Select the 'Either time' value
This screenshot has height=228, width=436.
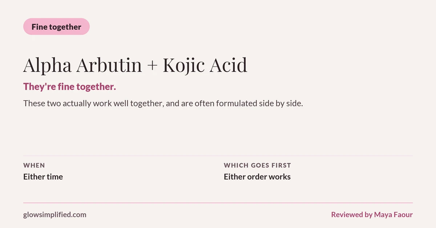click(x=43, y=177)
